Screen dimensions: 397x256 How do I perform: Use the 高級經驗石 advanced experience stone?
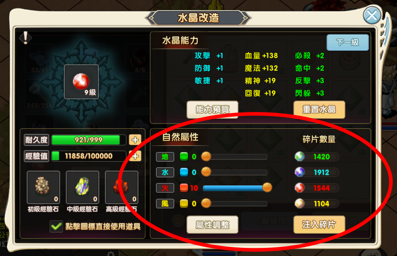pos(122,187)
